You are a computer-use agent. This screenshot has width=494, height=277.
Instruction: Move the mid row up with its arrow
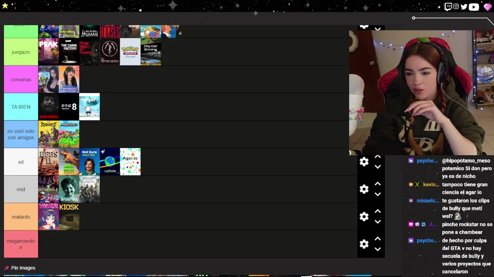click(x=378, y=184)
